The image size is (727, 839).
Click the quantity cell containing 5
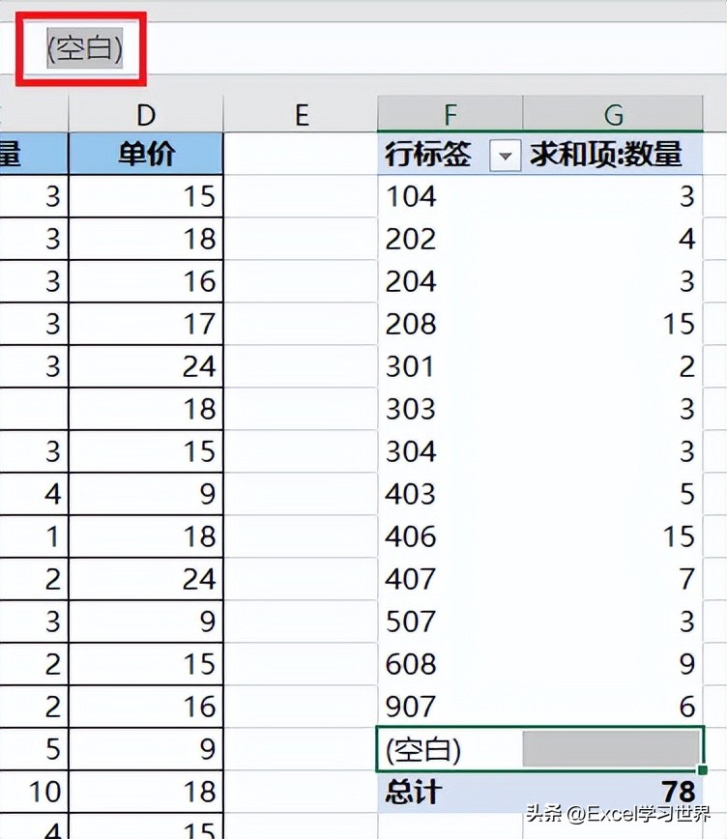pyautogui.click(x=34, y=749)
